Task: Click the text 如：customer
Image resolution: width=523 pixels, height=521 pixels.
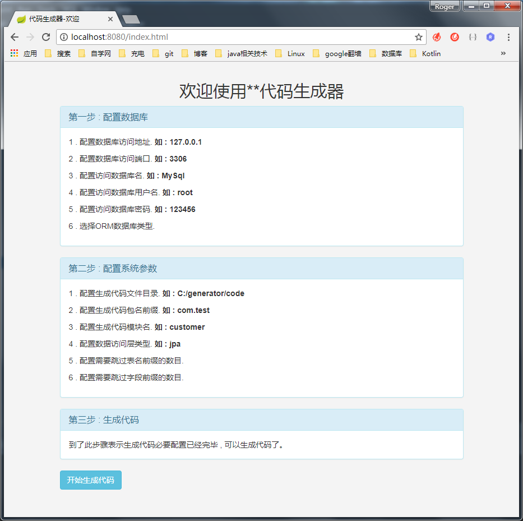Action: pyautogui.click(x=179, y=327)
